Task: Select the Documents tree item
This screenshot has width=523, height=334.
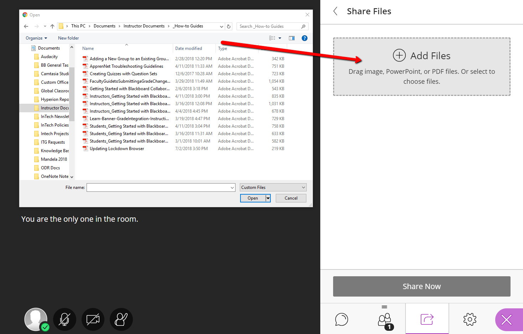Action: (x=49, y=48)
